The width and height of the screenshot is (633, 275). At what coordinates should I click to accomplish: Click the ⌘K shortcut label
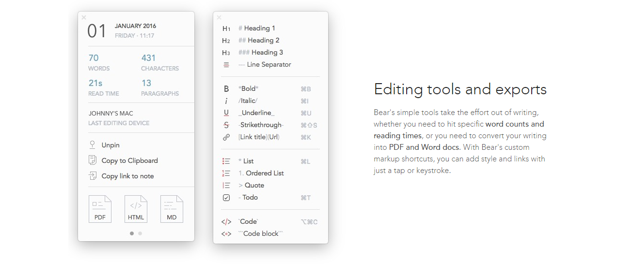click(306, 137)
